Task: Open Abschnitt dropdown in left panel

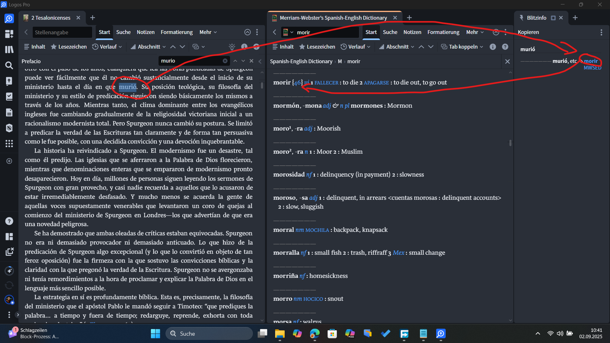Action: [148, 47]
